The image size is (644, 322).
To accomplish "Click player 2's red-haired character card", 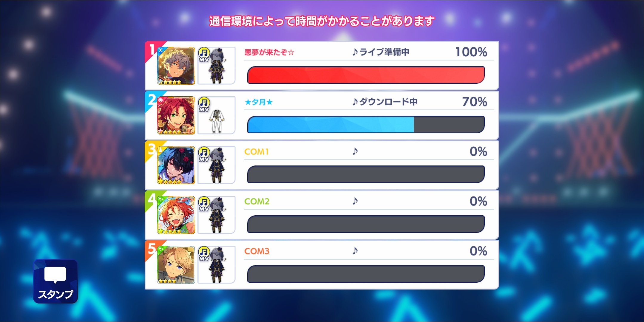I will point(176,115).
